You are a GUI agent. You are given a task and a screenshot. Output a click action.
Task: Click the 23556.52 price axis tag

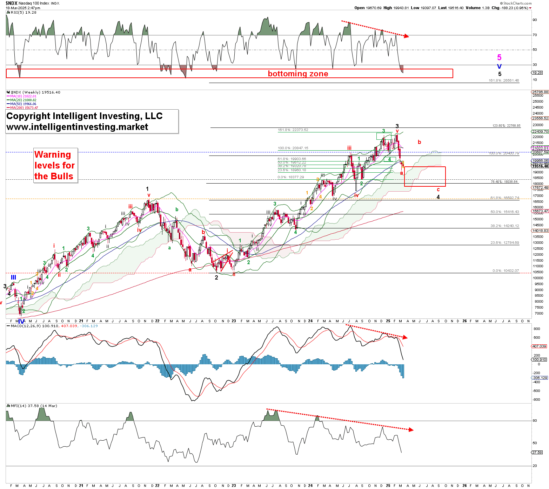coord(540,118)
